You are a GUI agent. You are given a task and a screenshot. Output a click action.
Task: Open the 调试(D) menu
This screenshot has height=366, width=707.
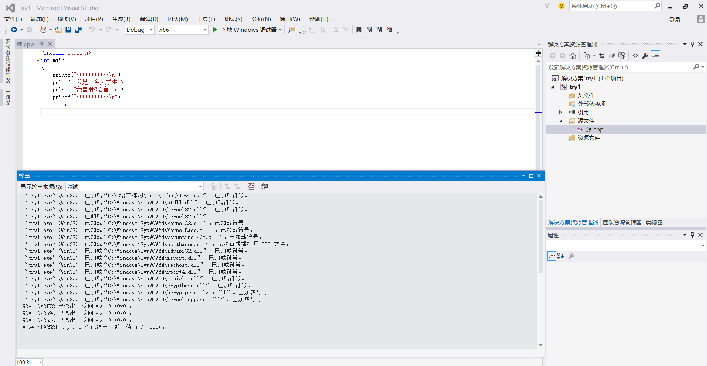click(149, 19)
